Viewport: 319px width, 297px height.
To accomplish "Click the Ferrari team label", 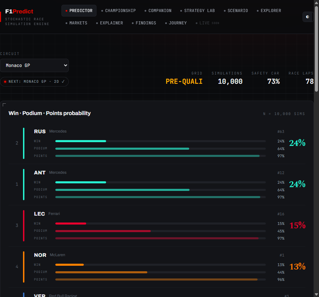I will (x=54, y=214).
